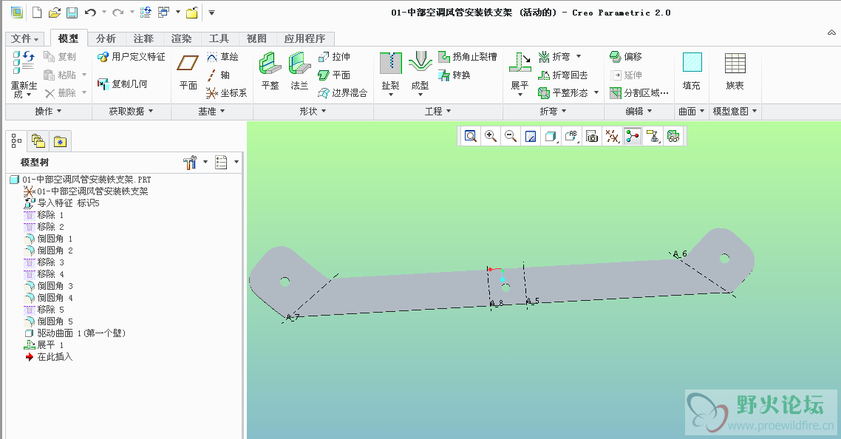This screenshot has width=841, height=439.
Task: Choose the Flat wall (平整) tool
Action: (x=270, y=72)
